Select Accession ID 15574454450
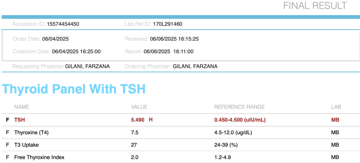The height and width of the screenshot is (163, 360). (63, 24)
